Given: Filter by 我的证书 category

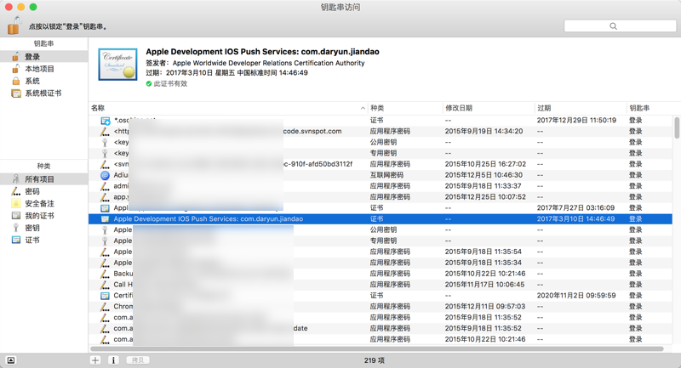Looking at the screenshot, I should click(43, 215).
